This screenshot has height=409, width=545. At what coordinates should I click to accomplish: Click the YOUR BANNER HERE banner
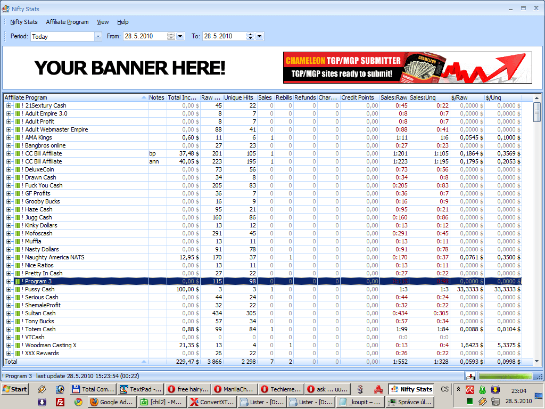point(130,68)
